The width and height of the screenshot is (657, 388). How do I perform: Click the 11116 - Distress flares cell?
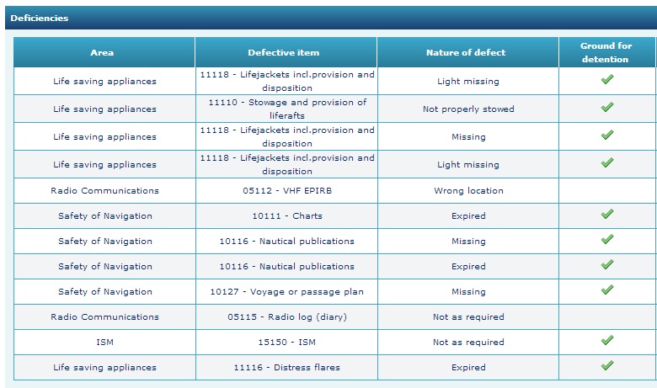coord(286,367)
